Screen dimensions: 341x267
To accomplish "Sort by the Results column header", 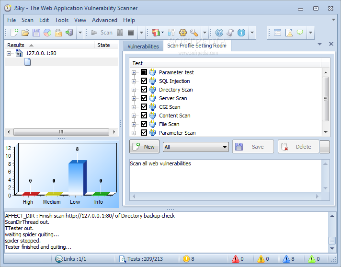I will pos(50,45).
